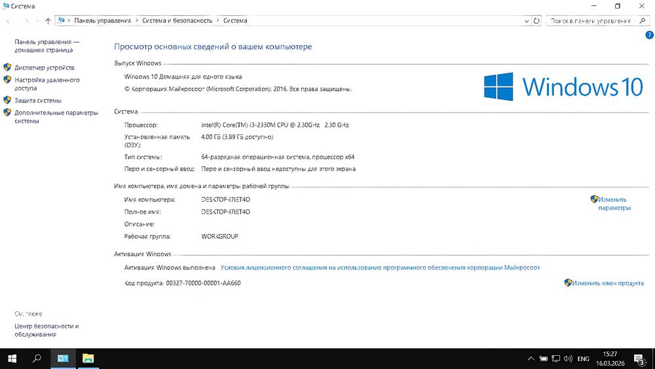This screenshot has height=369, width=655.
Task: Click network icon in system tray
Action: (555, 359)
